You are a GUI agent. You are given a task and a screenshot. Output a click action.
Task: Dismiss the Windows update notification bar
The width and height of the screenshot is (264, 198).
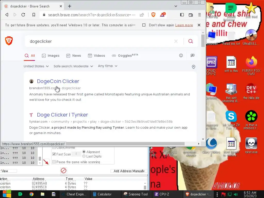tap(199, 25)
